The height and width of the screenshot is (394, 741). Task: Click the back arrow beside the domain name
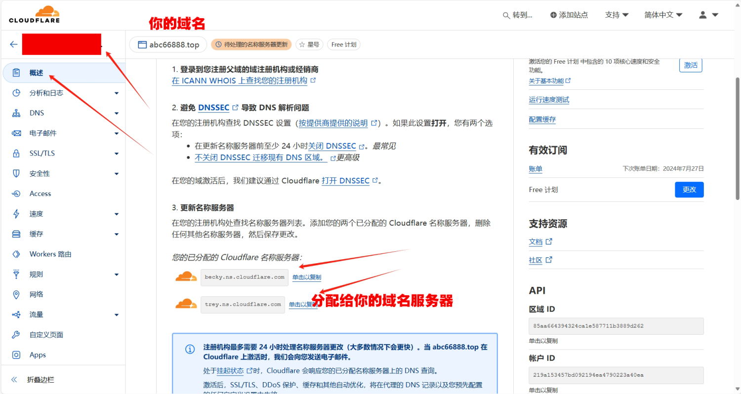click(14, 44)
